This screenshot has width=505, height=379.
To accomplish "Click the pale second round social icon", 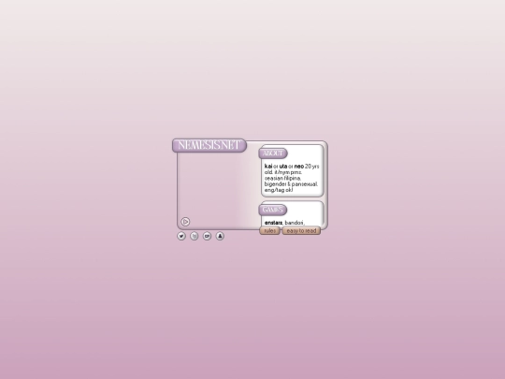I will [x=195, y=236].
